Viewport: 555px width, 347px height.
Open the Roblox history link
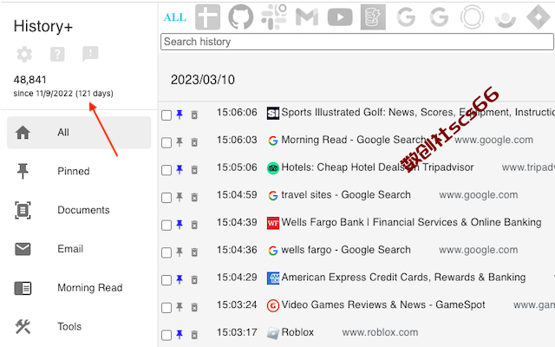click(x=297, y=332)
